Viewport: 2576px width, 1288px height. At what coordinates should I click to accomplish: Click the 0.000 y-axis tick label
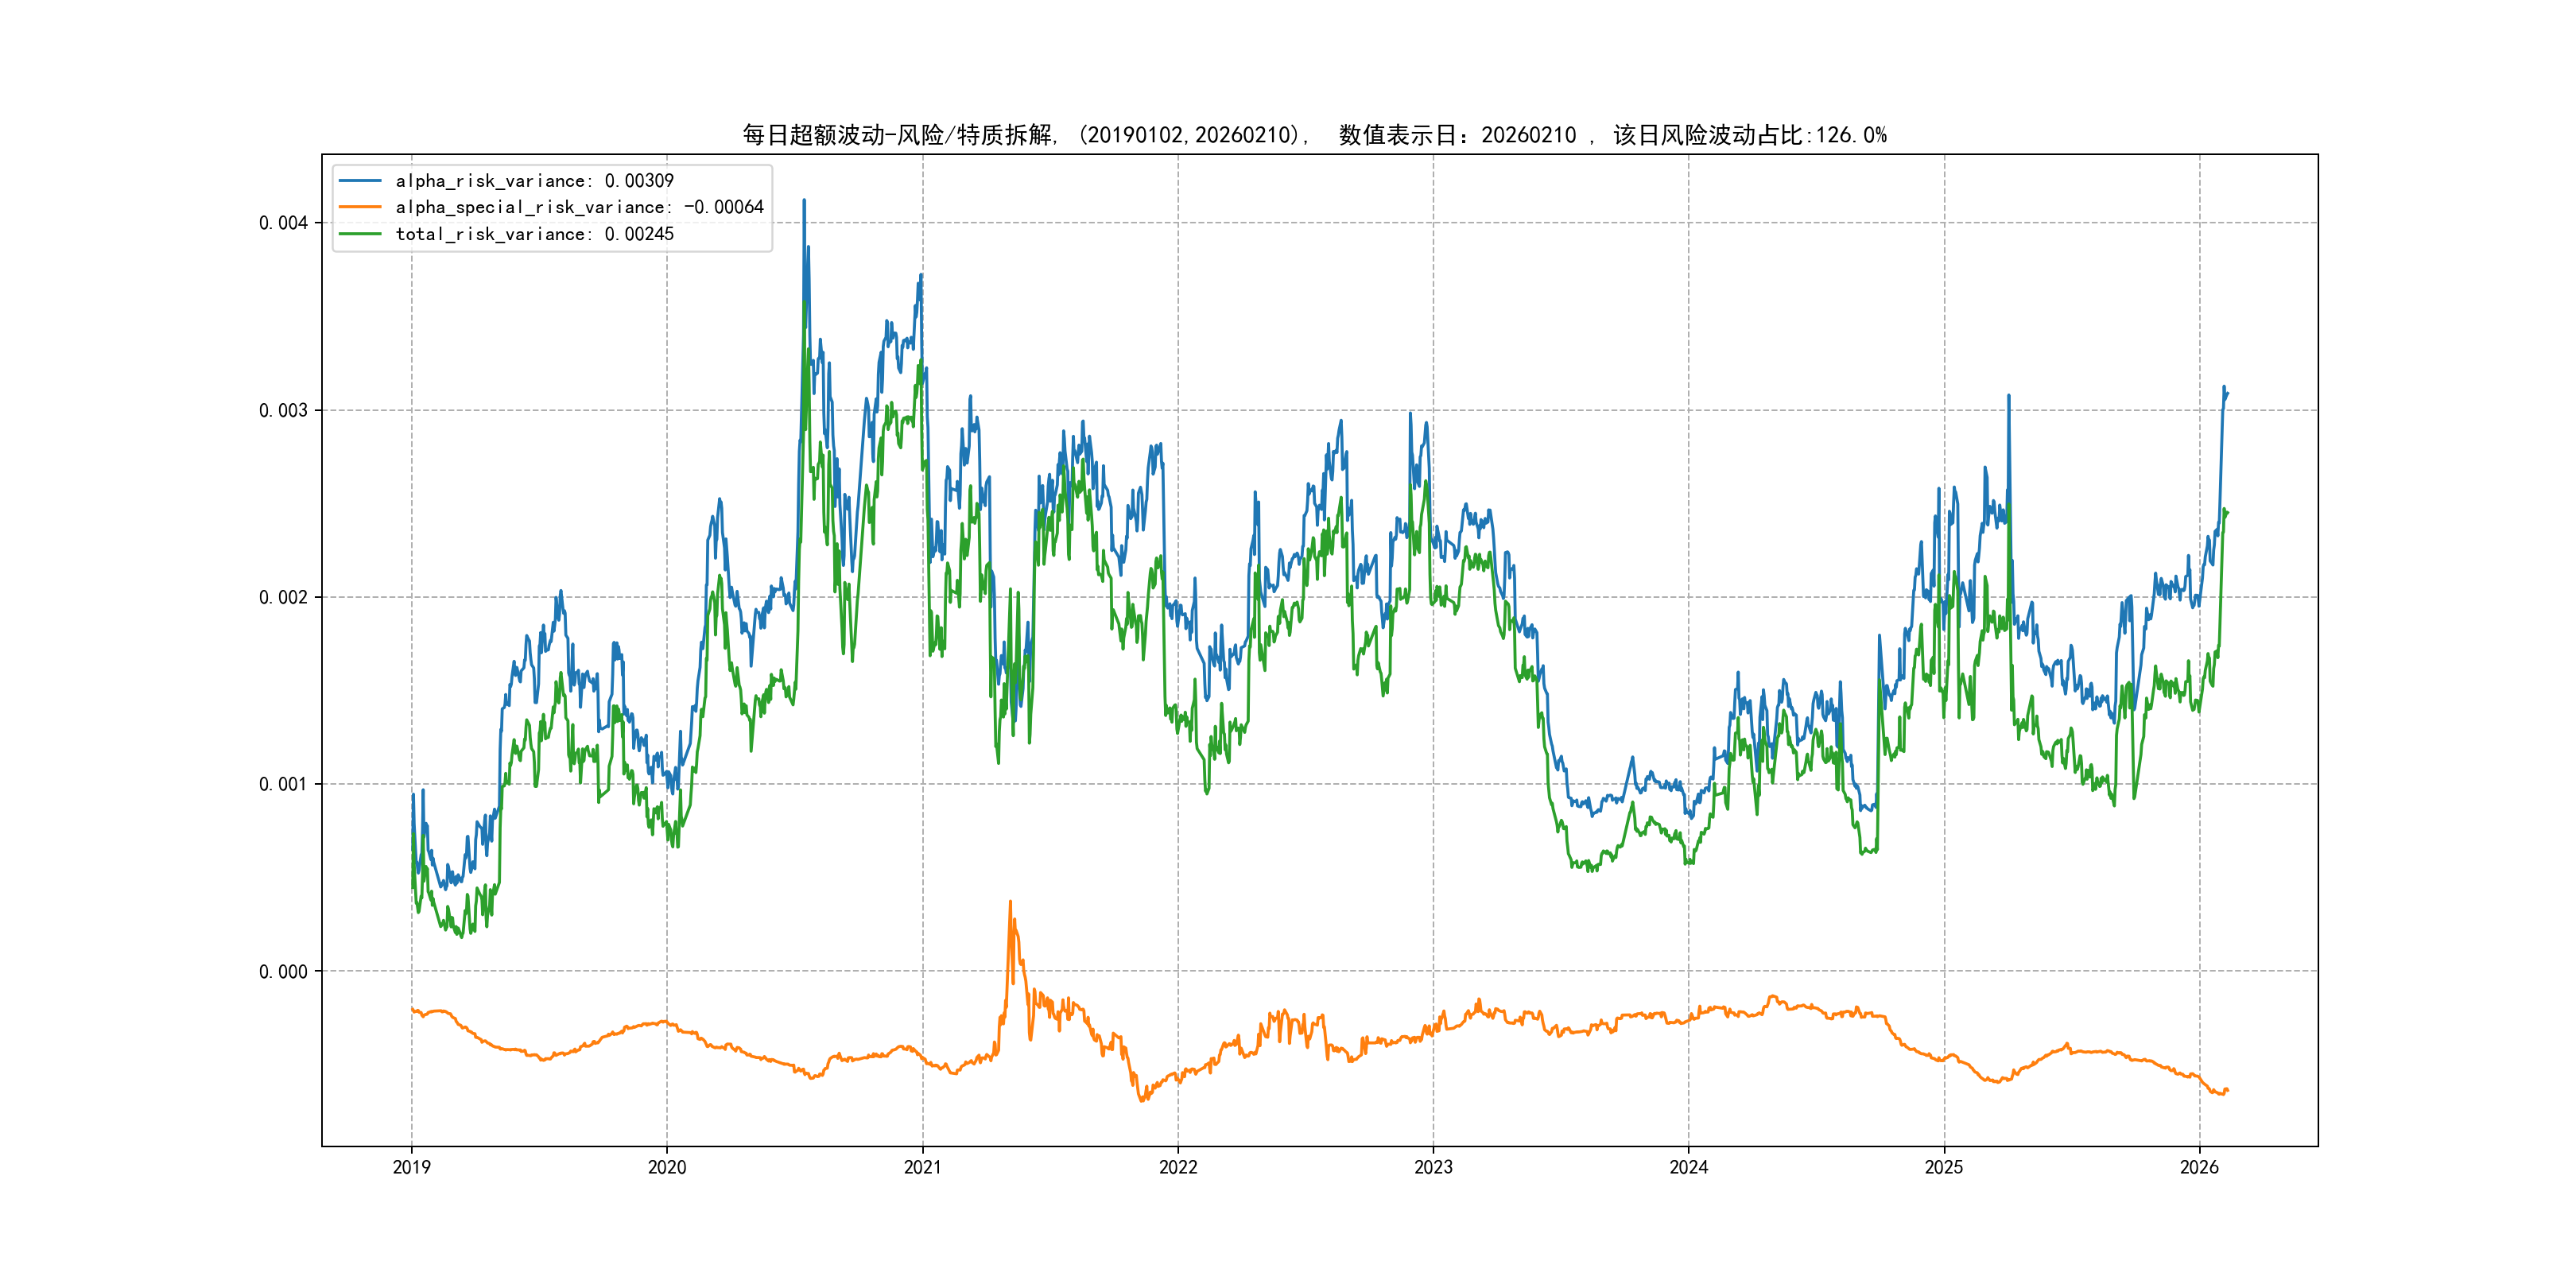283,972
